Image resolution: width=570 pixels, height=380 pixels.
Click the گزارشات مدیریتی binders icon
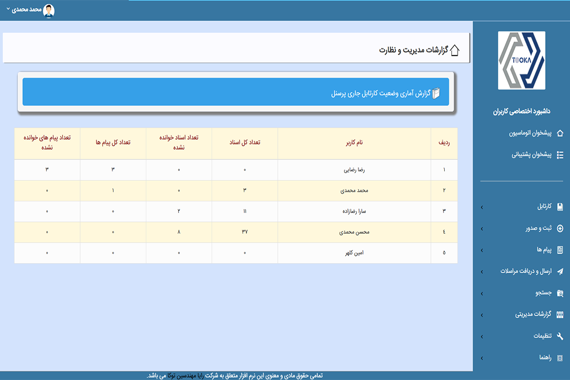tap(560, 314)
